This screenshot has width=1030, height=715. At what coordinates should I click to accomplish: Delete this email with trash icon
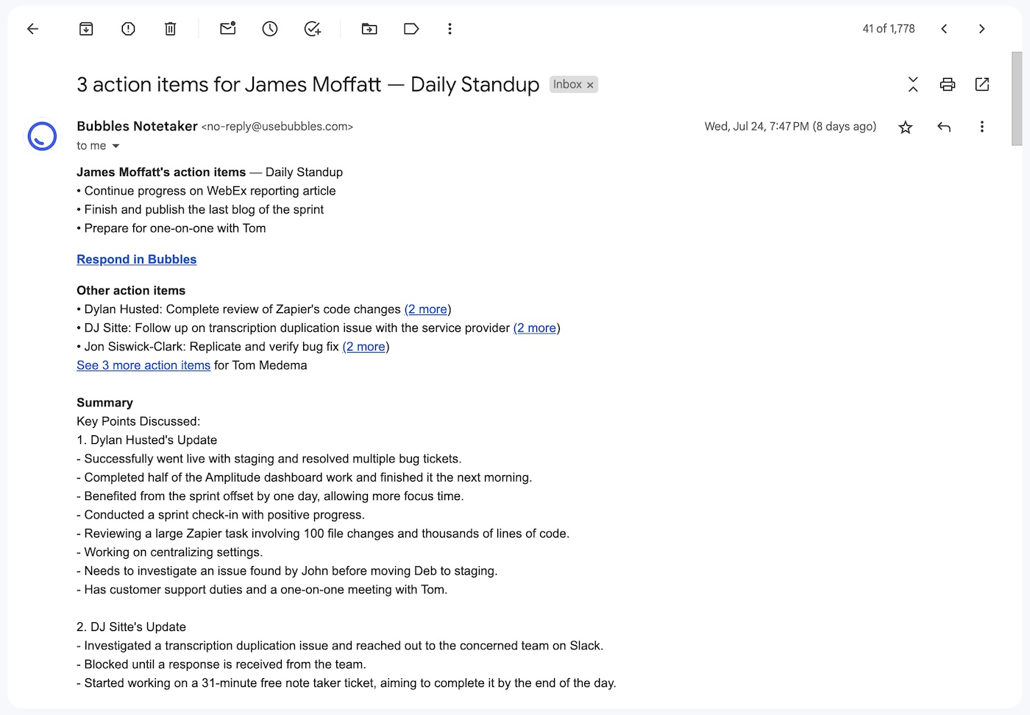click(170, 29)
